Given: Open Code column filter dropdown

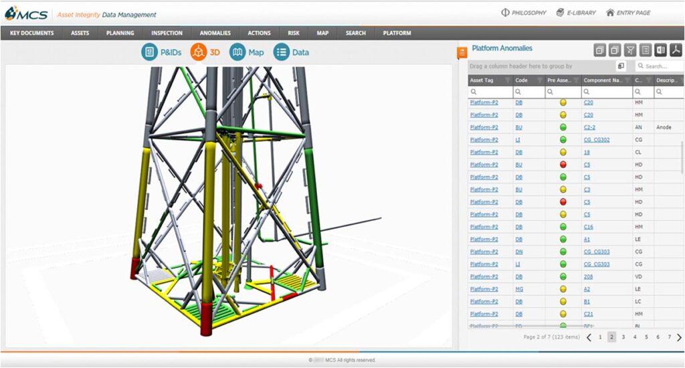Looking at the screenshot, I should [x=539, y=80].
